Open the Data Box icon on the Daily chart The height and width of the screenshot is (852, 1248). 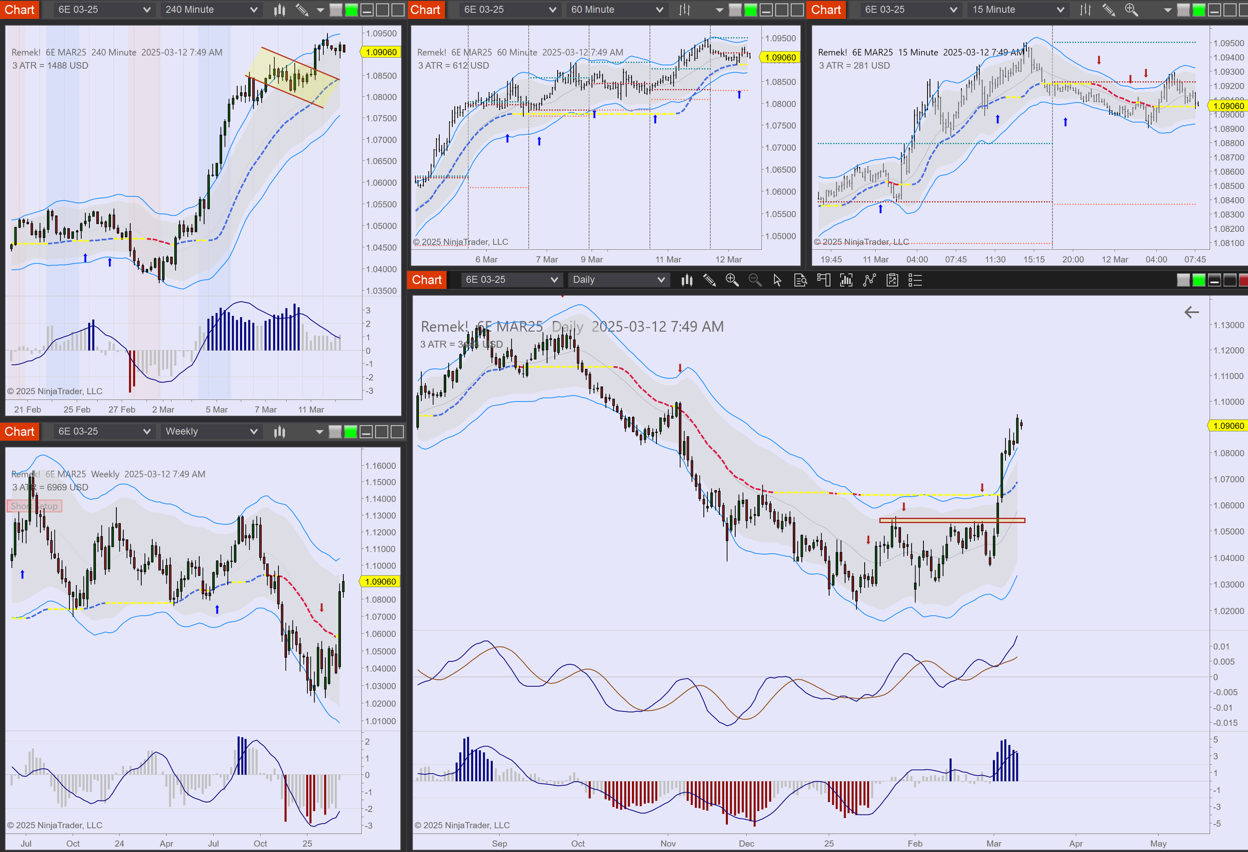800,279
